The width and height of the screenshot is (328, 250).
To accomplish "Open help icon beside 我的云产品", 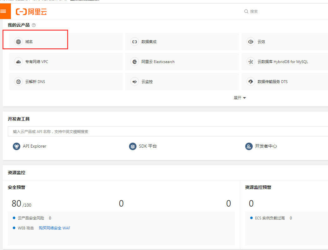I will [34, 25].
